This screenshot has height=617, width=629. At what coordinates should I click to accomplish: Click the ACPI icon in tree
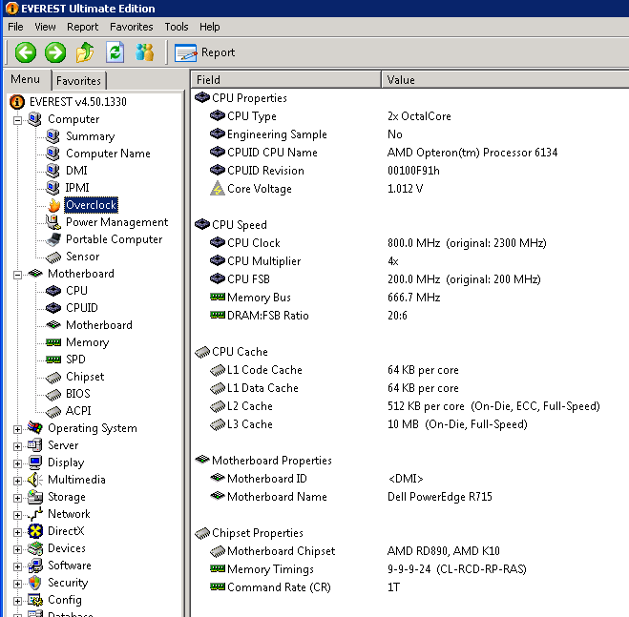(x=52, y=412)
